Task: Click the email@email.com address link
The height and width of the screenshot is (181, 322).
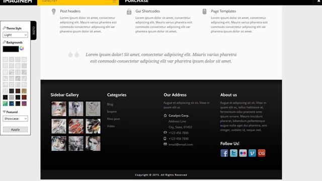Action: 181,144
